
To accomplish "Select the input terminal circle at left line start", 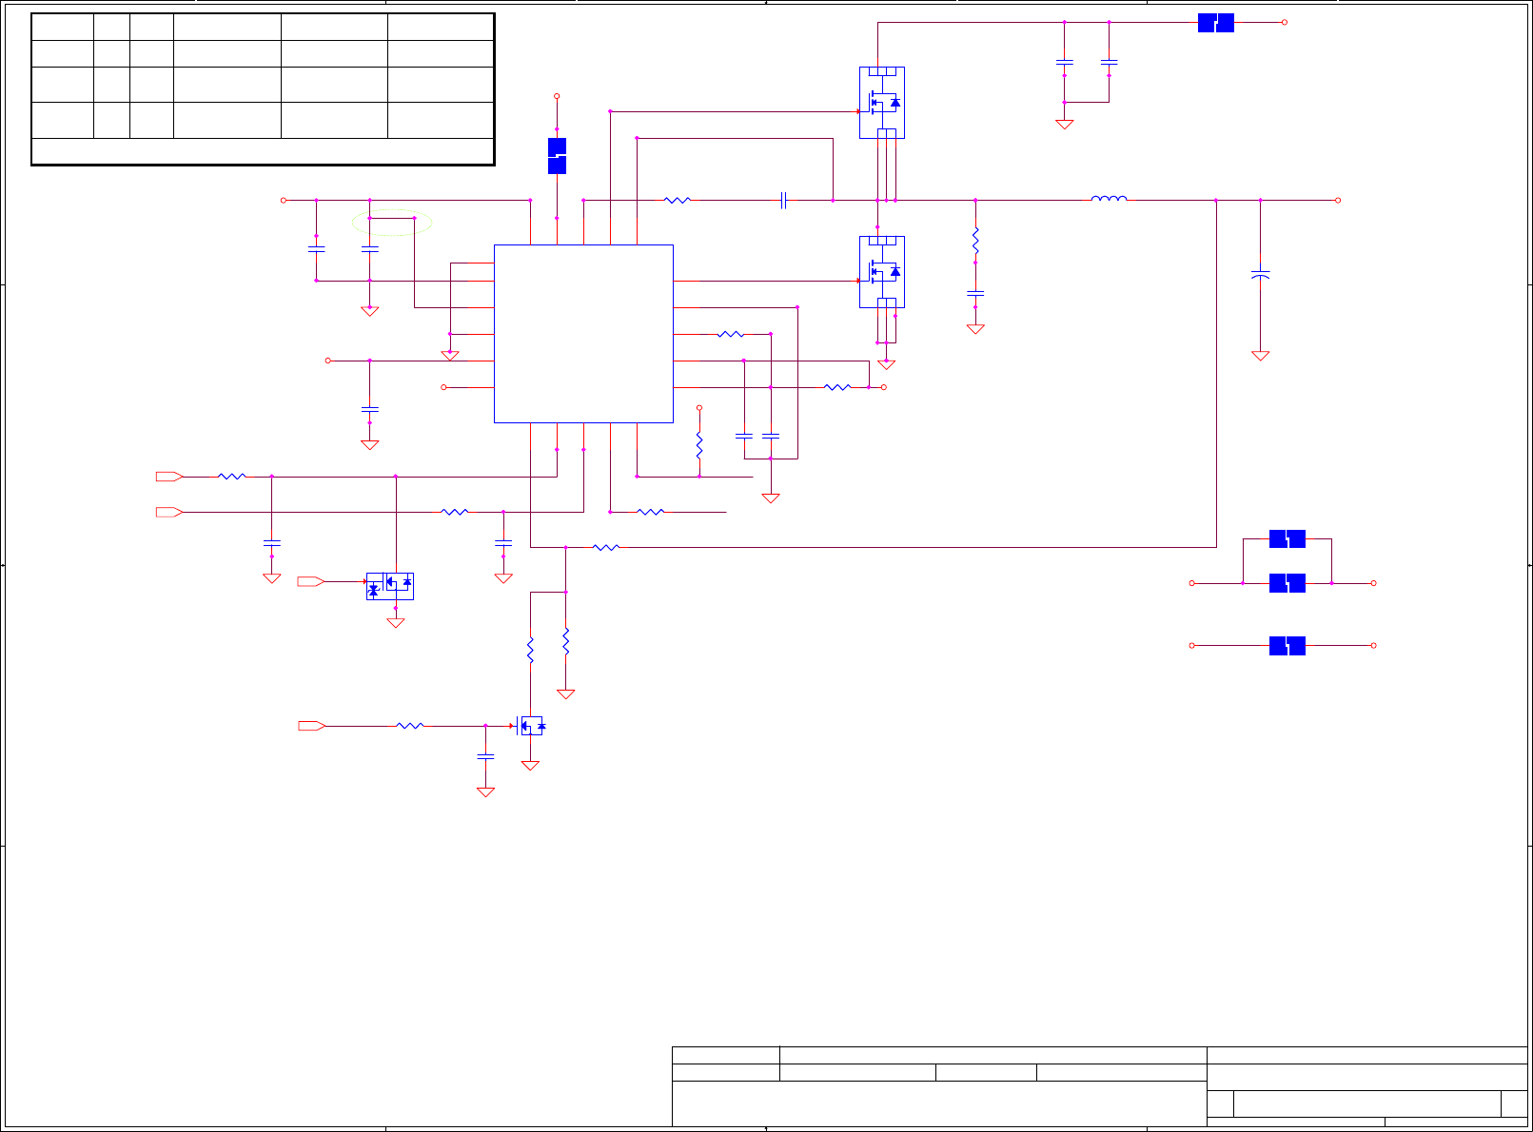I will tap(284, 200).
